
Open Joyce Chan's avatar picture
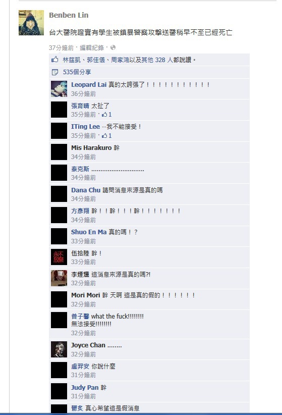coord(59,349)
